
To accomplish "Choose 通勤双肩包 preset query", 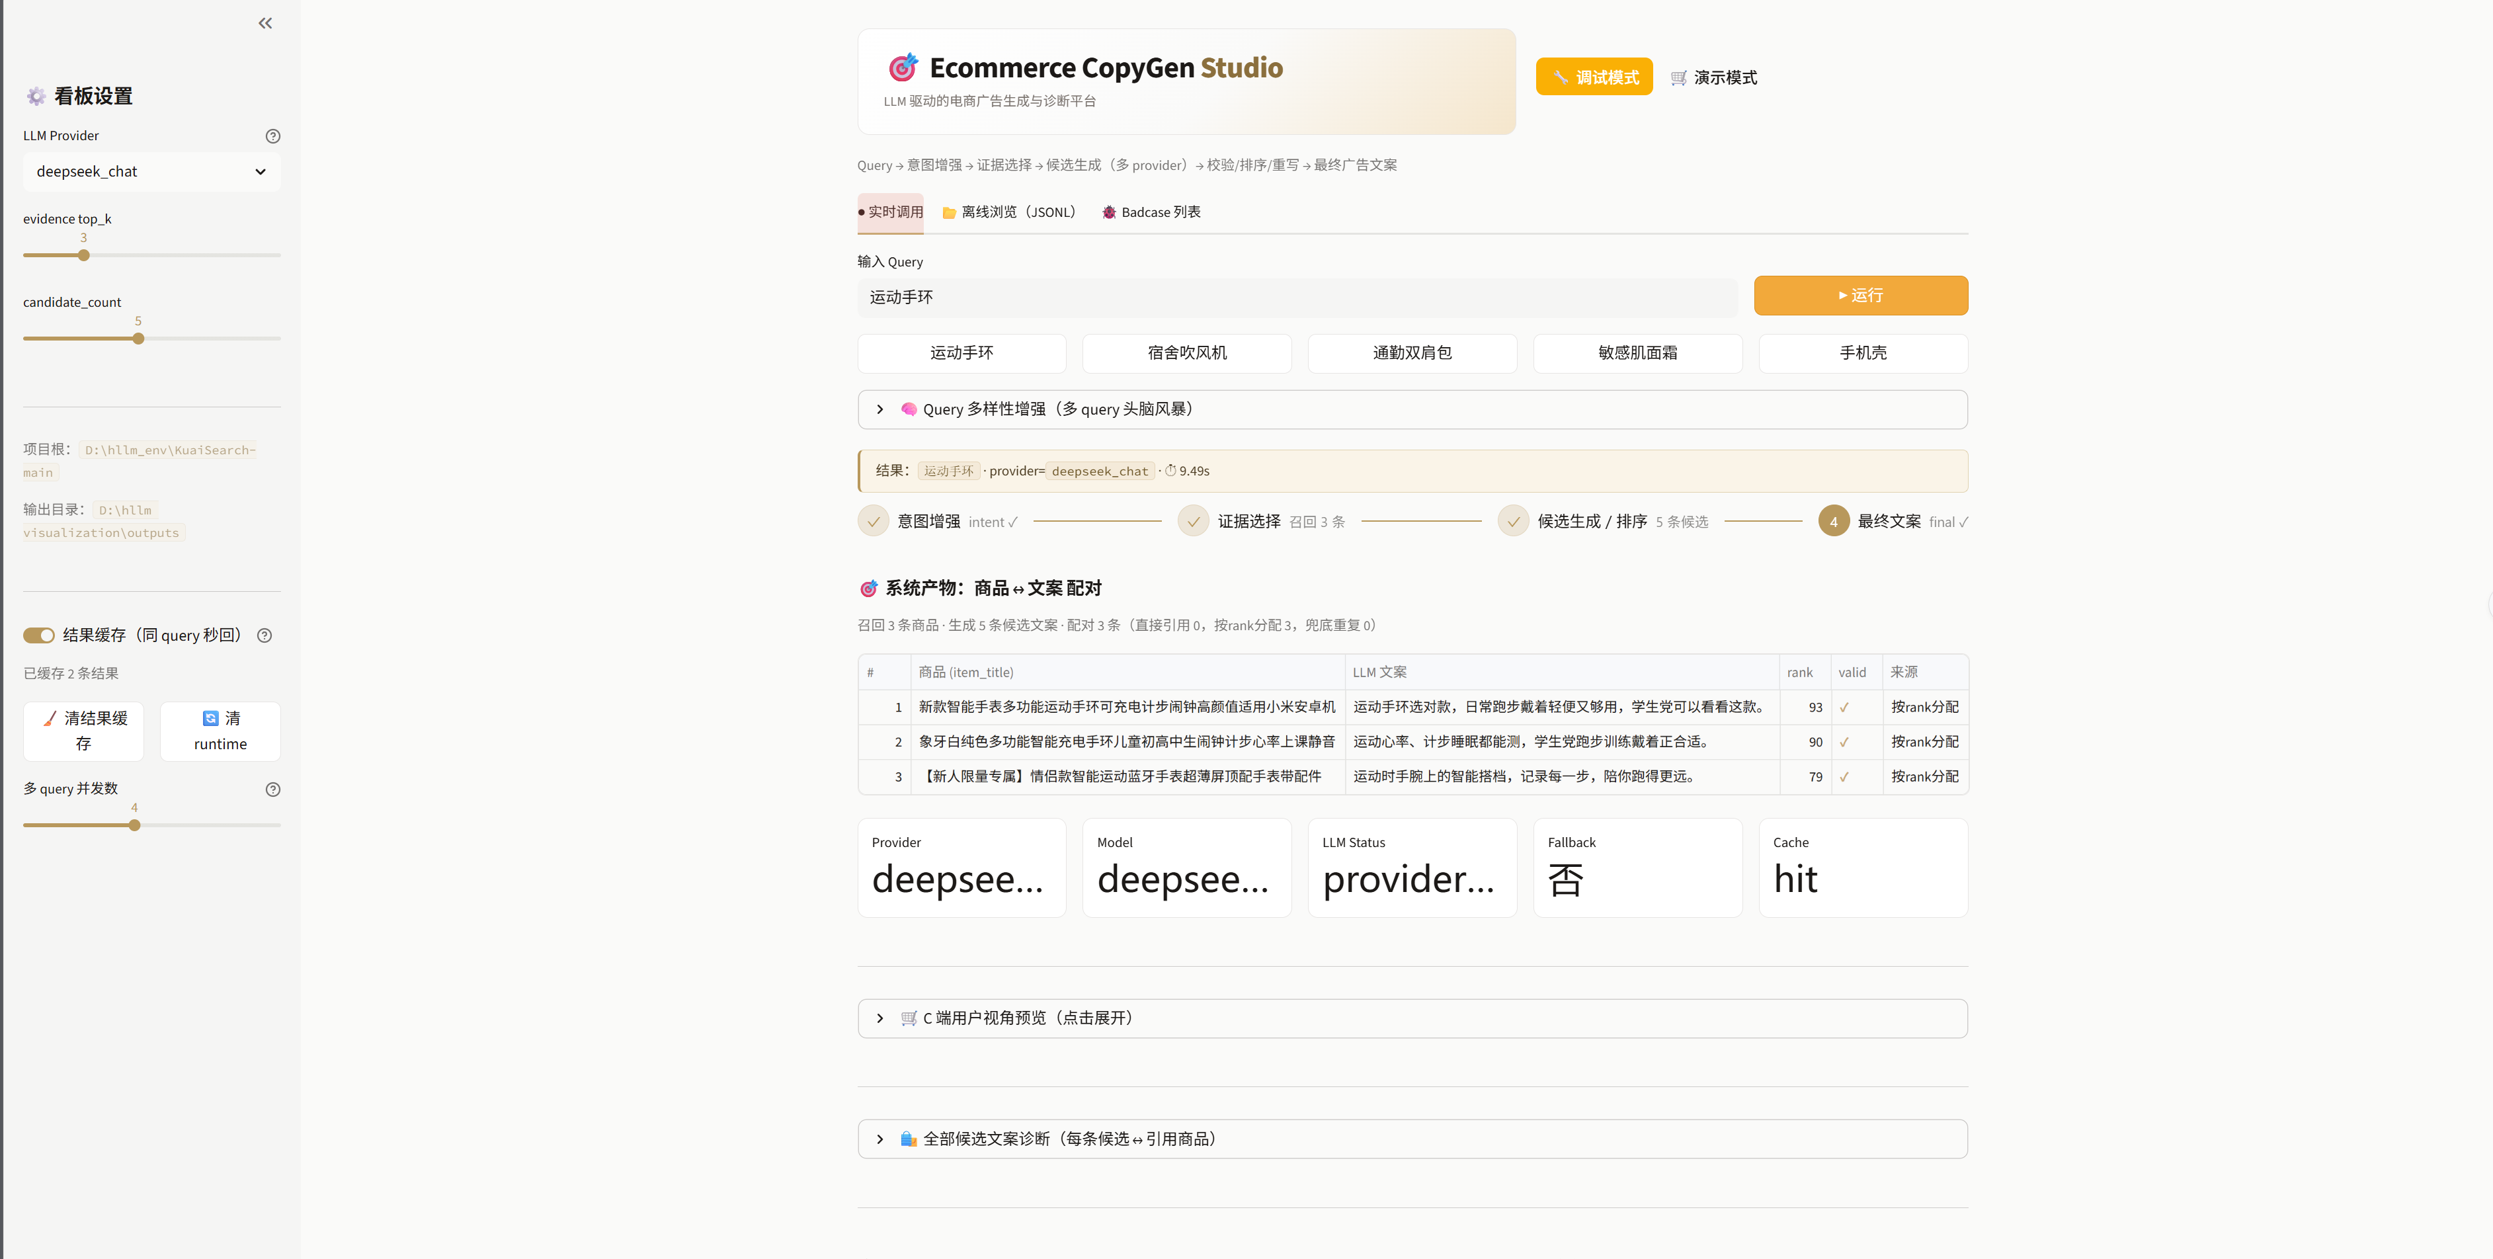I will coord(1412,353).
